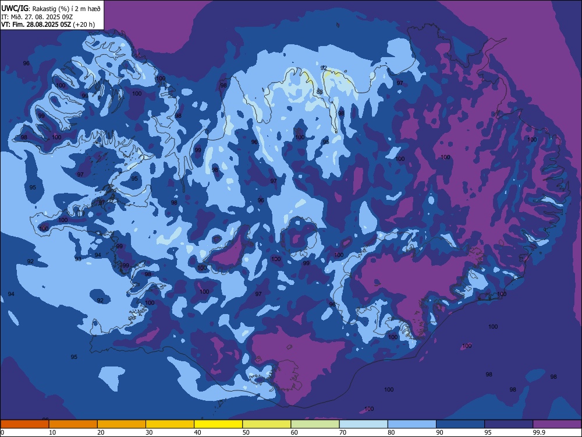Click the '(+20 h)' forecast offset text

click(84, 24)
